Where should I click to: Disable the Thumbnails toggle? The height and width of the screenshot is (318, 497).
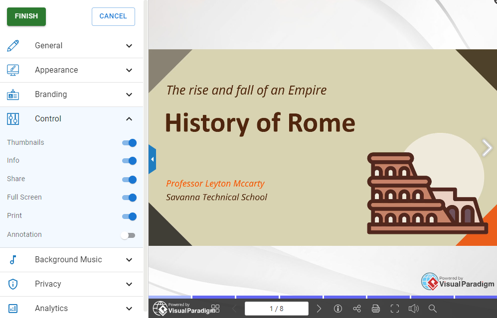(129, 143)
